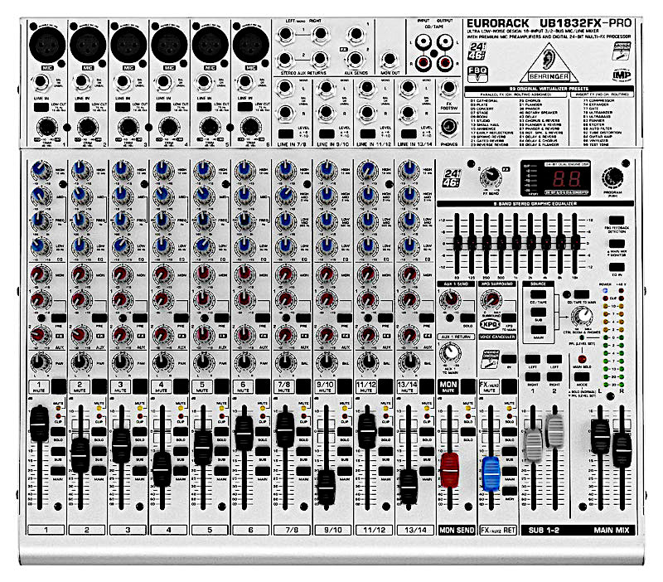Viewport: 663px width, 582px height.
Task: Click the channel 4 fader
Action: 162,469
